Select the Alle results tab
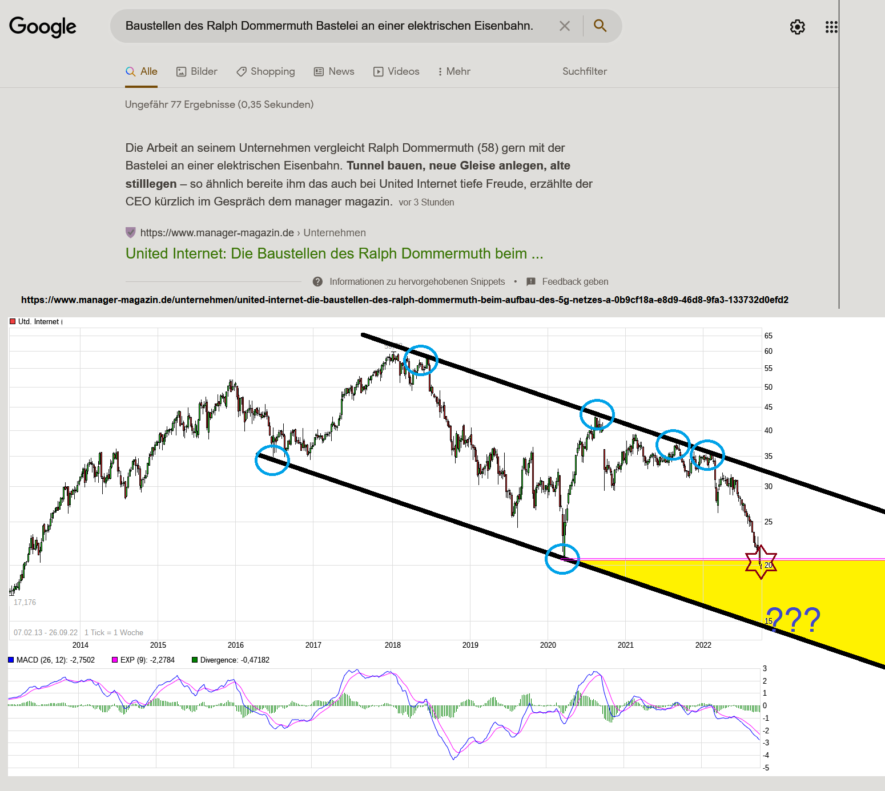The image size is (885, 791). [x=142, y=71]
